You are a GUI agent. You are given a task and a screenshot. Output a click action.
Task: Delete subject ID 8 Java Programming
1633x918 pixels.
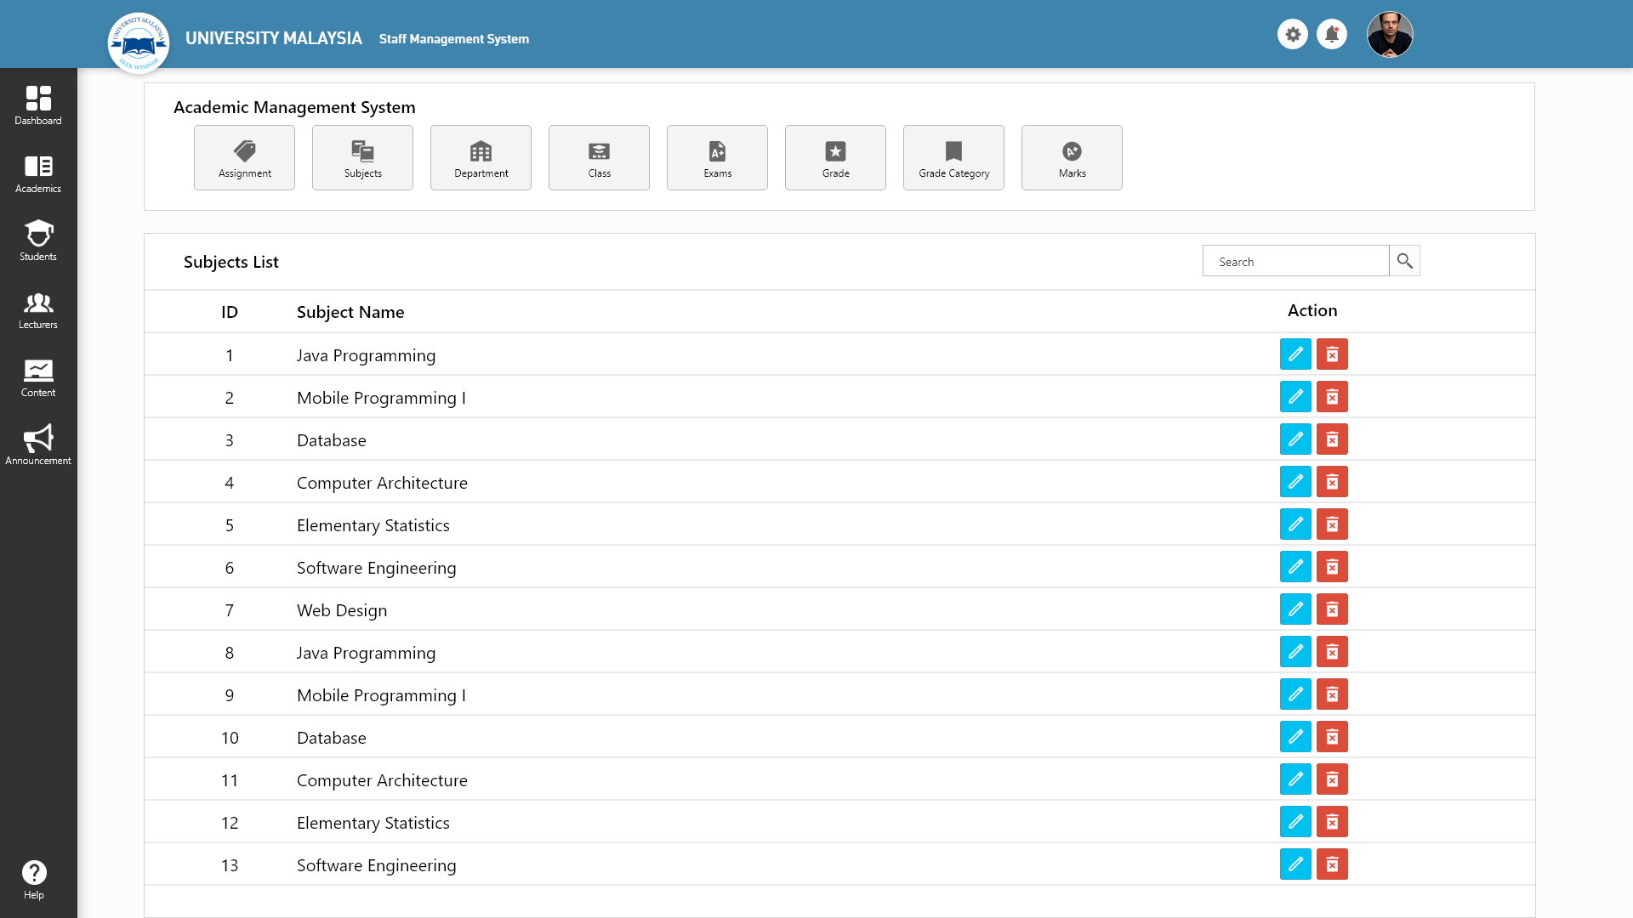1333,652
